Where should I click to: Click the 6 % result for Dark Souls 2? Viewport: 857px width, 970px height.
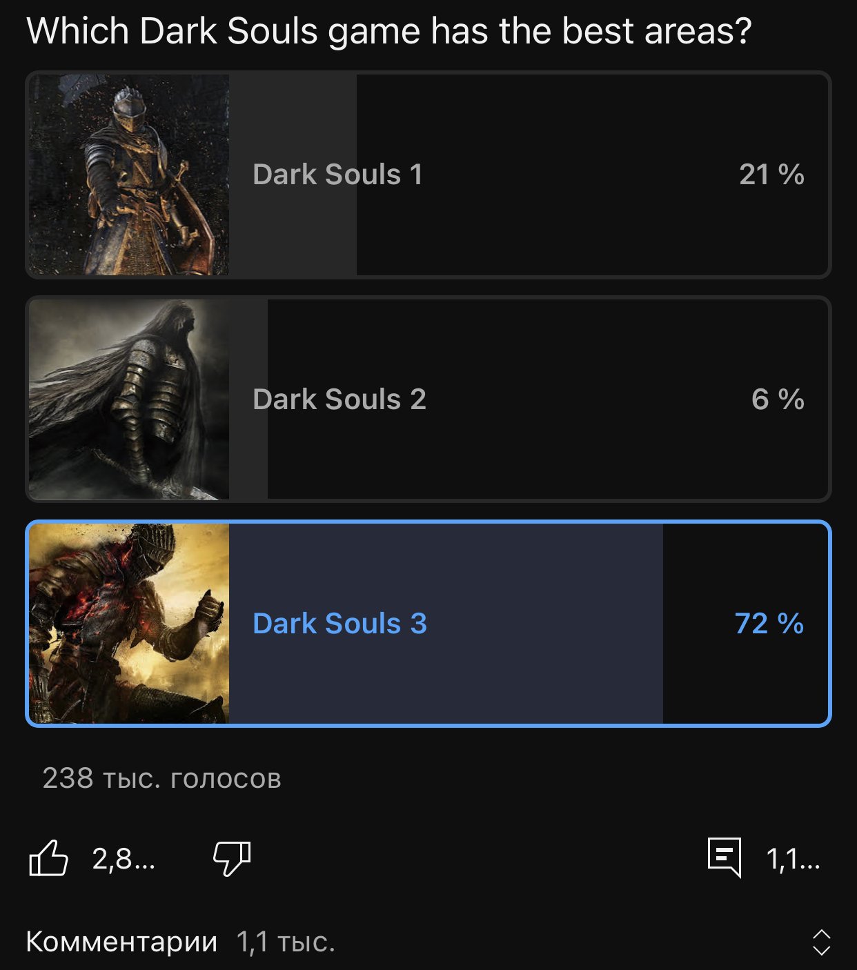pos(778,399)
